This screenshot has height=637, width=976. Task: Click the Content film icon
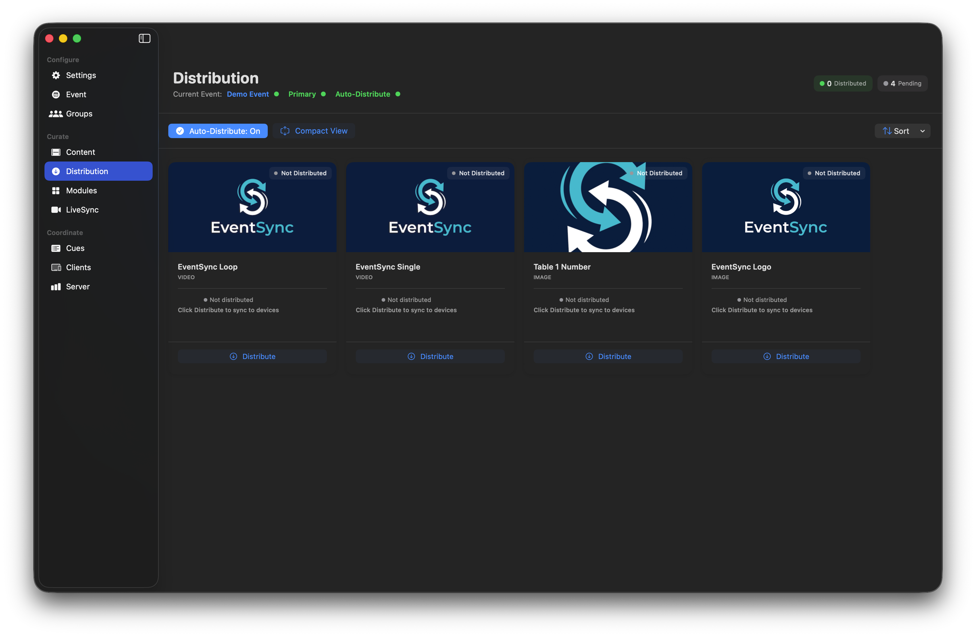[x=56, y=152]
